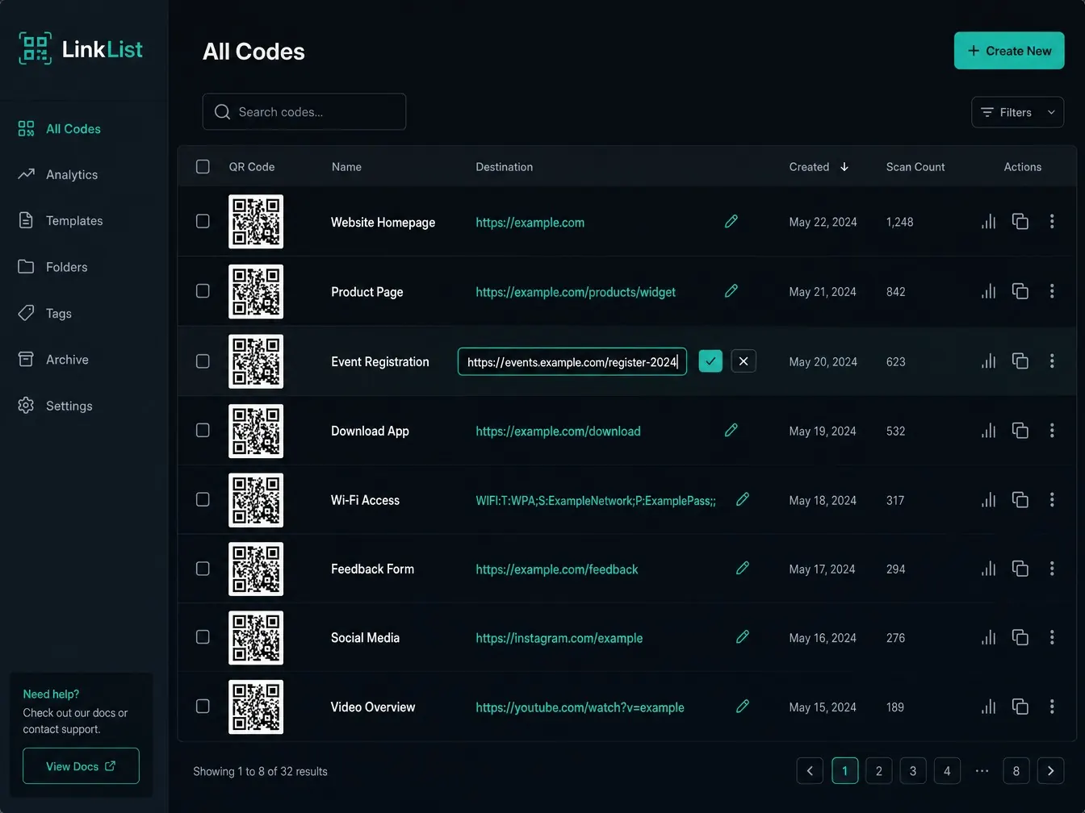Select the Video Overview row checkbox
Image resolution: width=1085 pixels, height=813 pixels.
[x=203, y=706]
